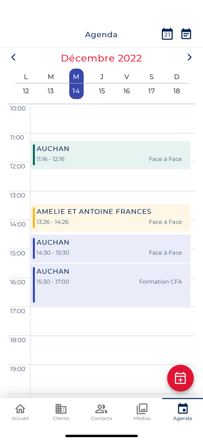The image size is (203, 441).
Task: Open the Contacts tab icon
Action: pyautogui.click(x=101, y=409)
